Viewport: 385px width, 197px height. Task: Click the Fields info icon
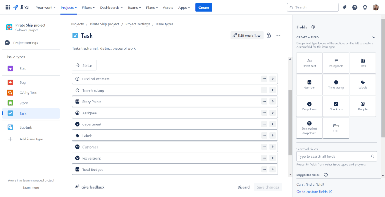(313, 27)
